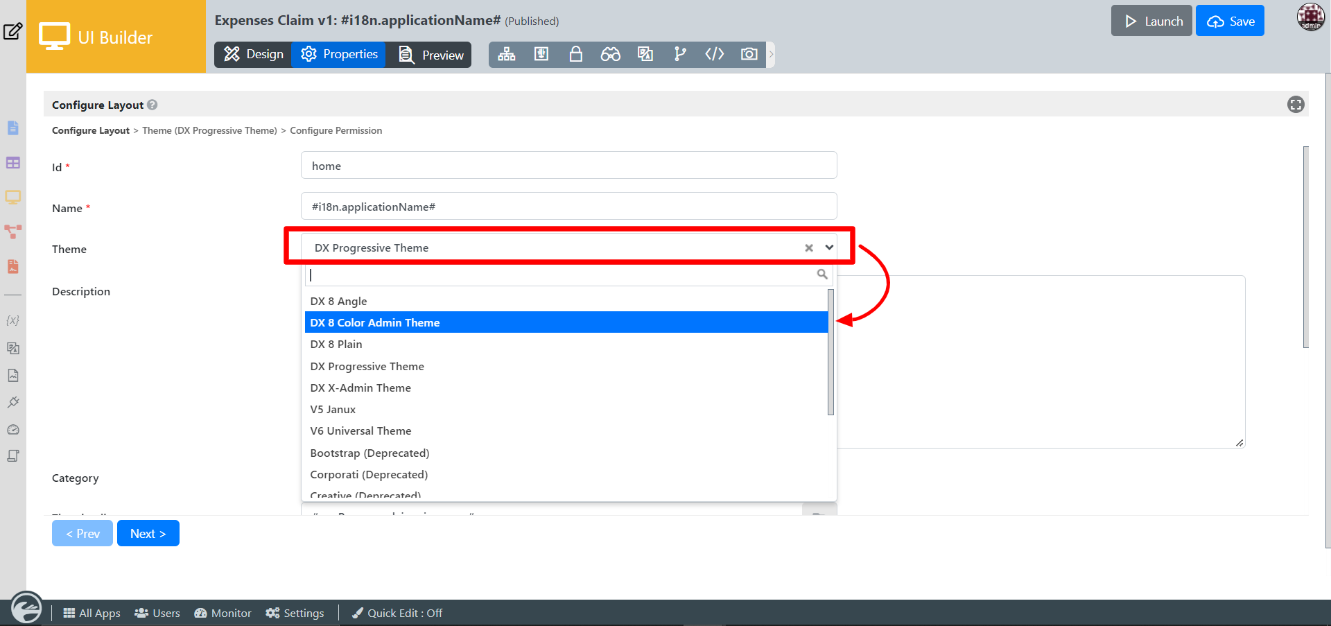Click the help icon beside Configure Layout
The image size is (1331, 626).
(x=153, y=105)
